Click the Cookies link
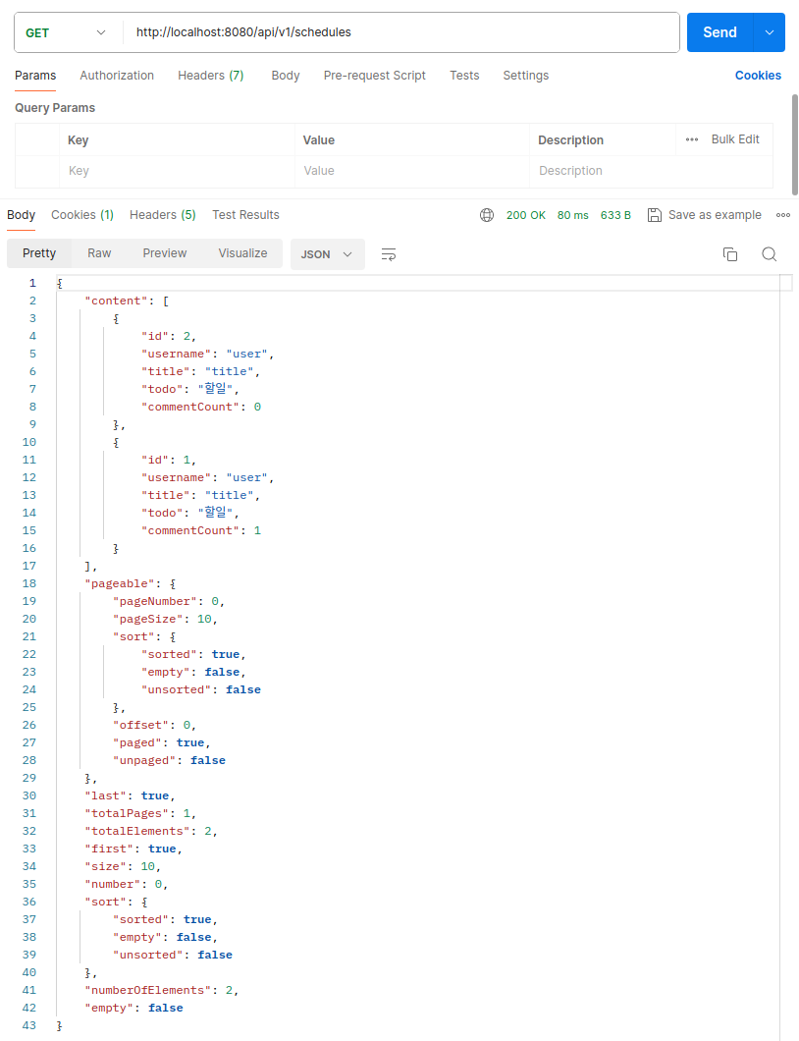 [x=758, y=76]
